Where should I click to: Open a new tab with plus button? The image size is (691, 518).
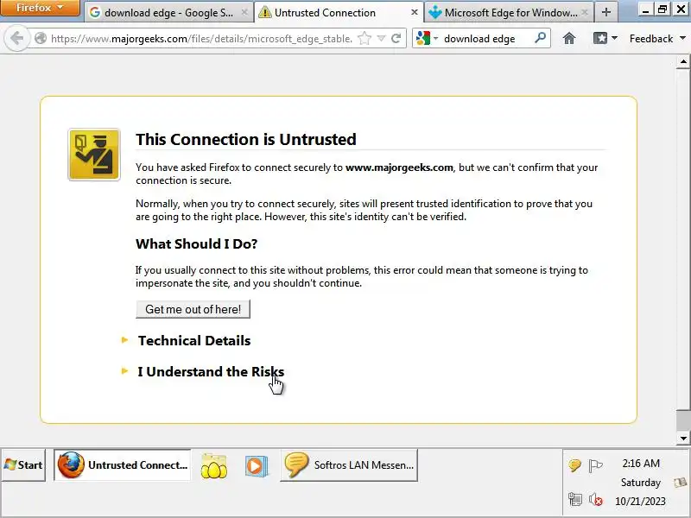pos(606,12)
